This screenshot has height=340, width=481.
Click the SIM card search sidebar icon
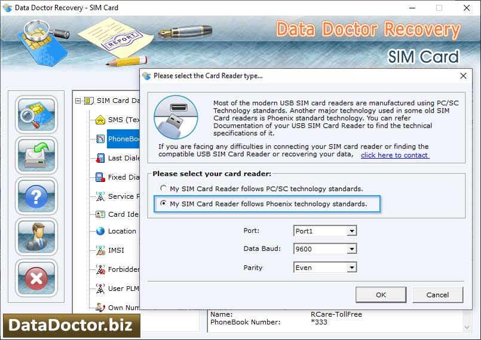click(36, 114)
